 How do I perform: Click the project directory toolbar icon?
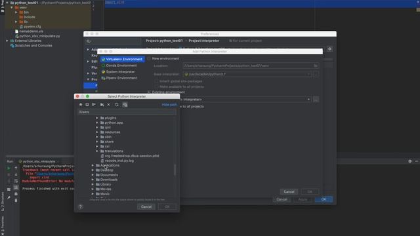[94, 105]
